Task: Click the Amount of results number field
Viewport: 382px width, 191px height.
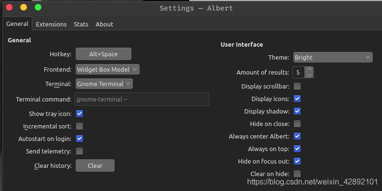Action: pyautogui.click(x=299, y=72)
